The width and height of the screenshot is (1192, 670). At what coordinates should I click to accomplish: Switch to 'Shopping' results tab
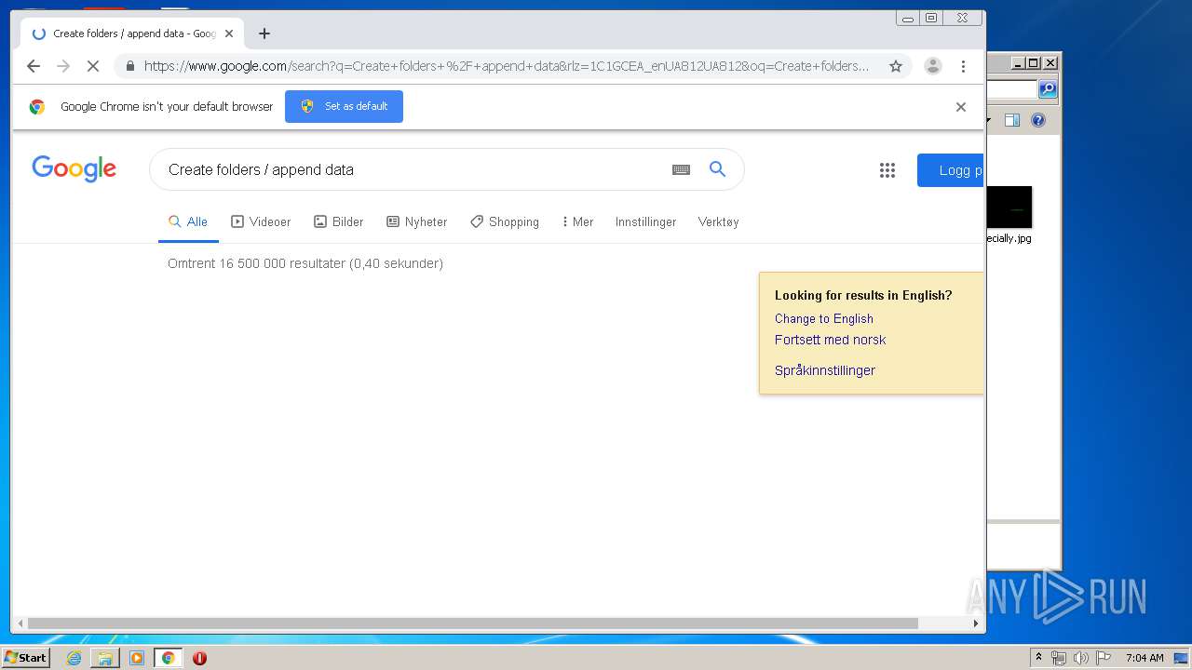click(x=505, y=221)
